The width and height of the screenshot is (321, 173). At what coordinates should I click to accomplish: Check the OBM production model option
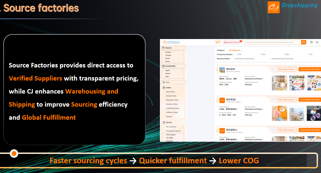(283, 55)
